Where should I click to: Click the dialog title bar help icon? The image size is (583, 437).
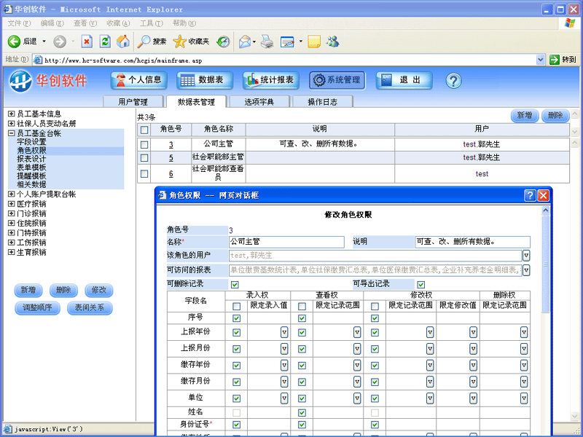530,195
